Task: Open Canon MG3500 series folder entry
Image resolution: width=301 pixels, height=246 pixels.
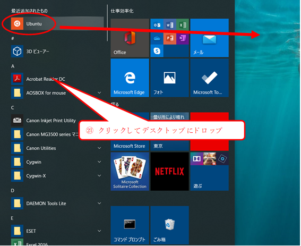Action: click(x=45, y=134)
